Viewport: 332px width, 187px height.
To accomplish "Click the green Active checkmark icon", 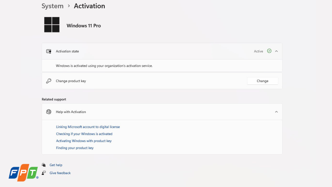I will (269, 51).
